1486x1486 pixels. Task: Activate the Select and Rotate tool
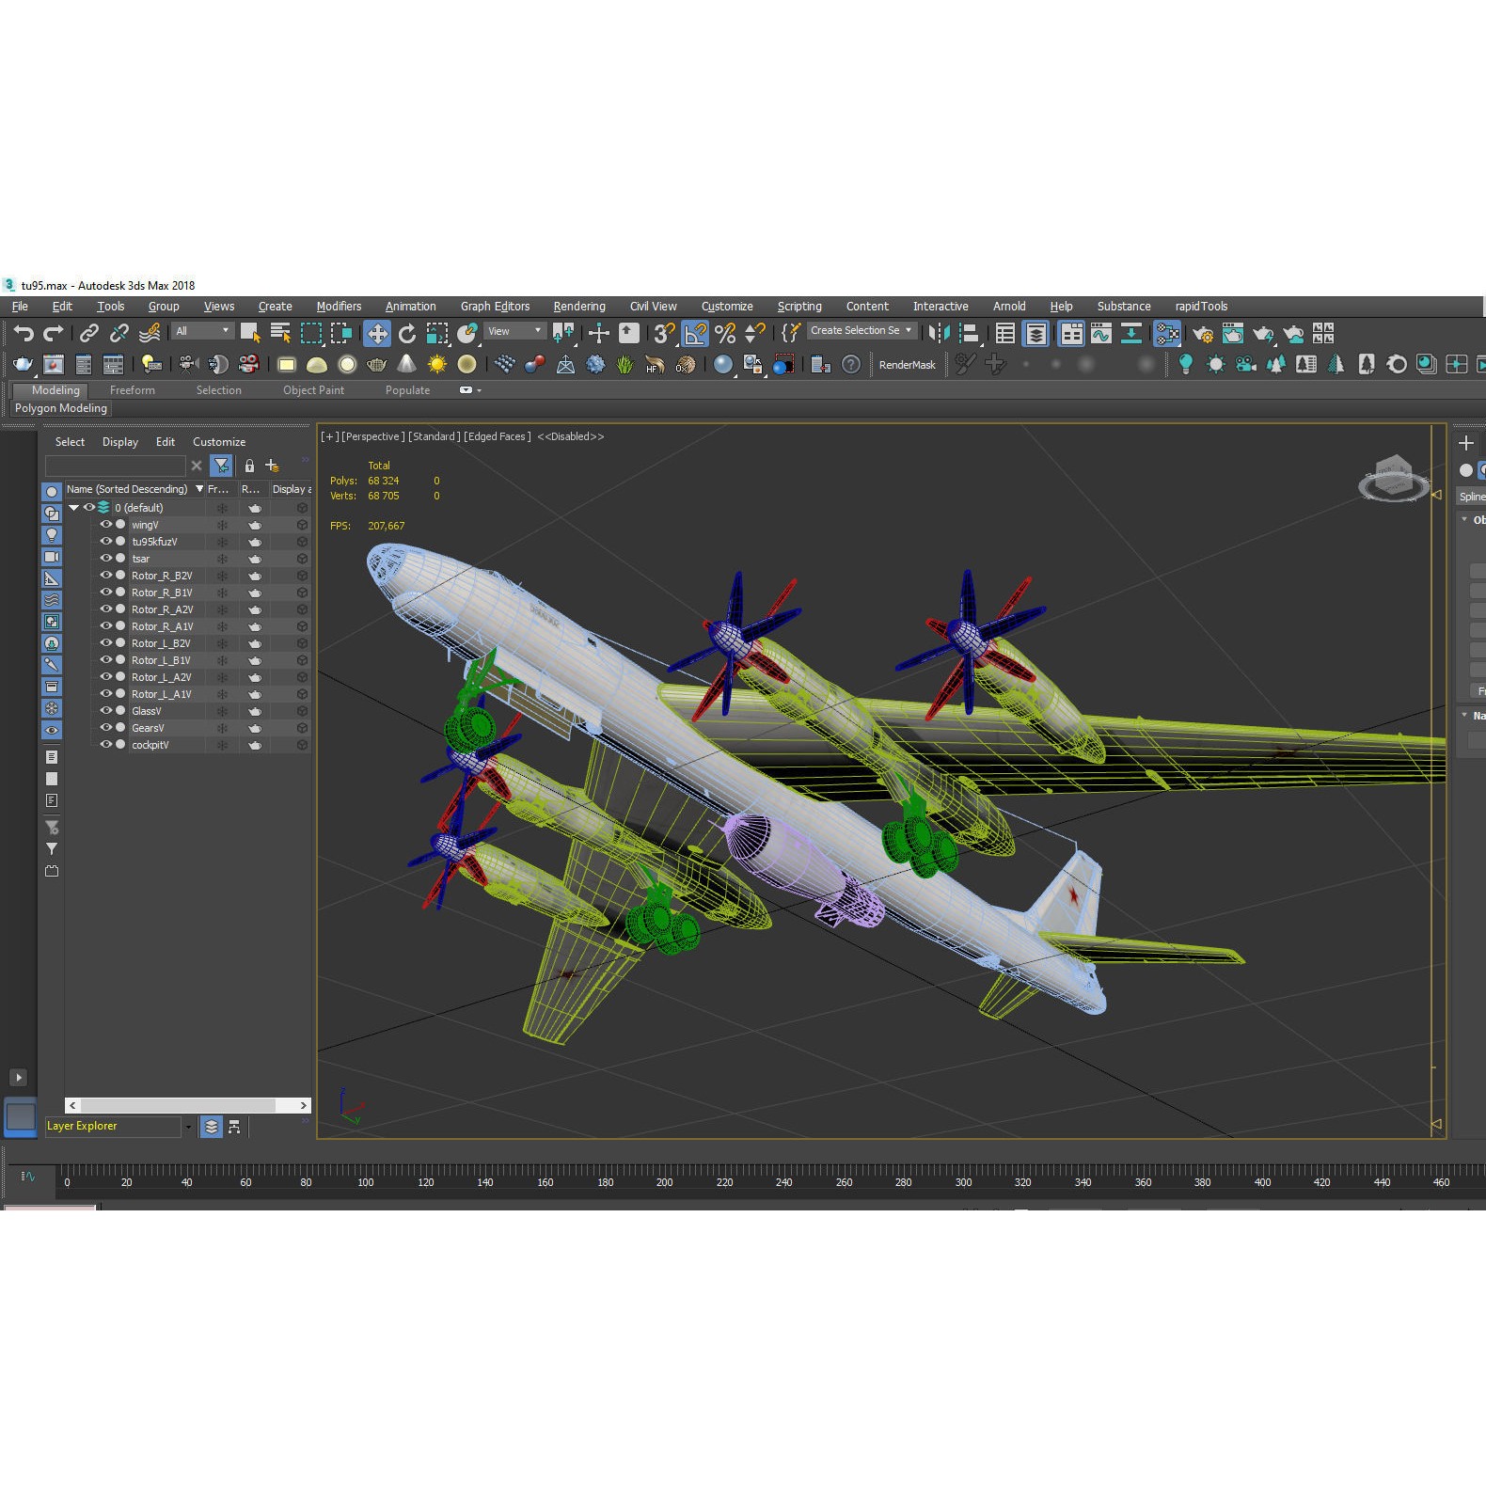click(407, 333)
